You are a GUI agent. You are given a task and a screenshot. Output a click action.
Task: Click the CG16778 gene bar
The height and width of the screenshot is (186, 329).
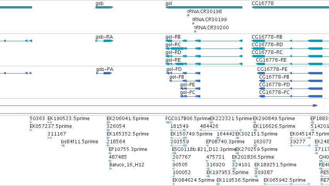pos(290,7)
